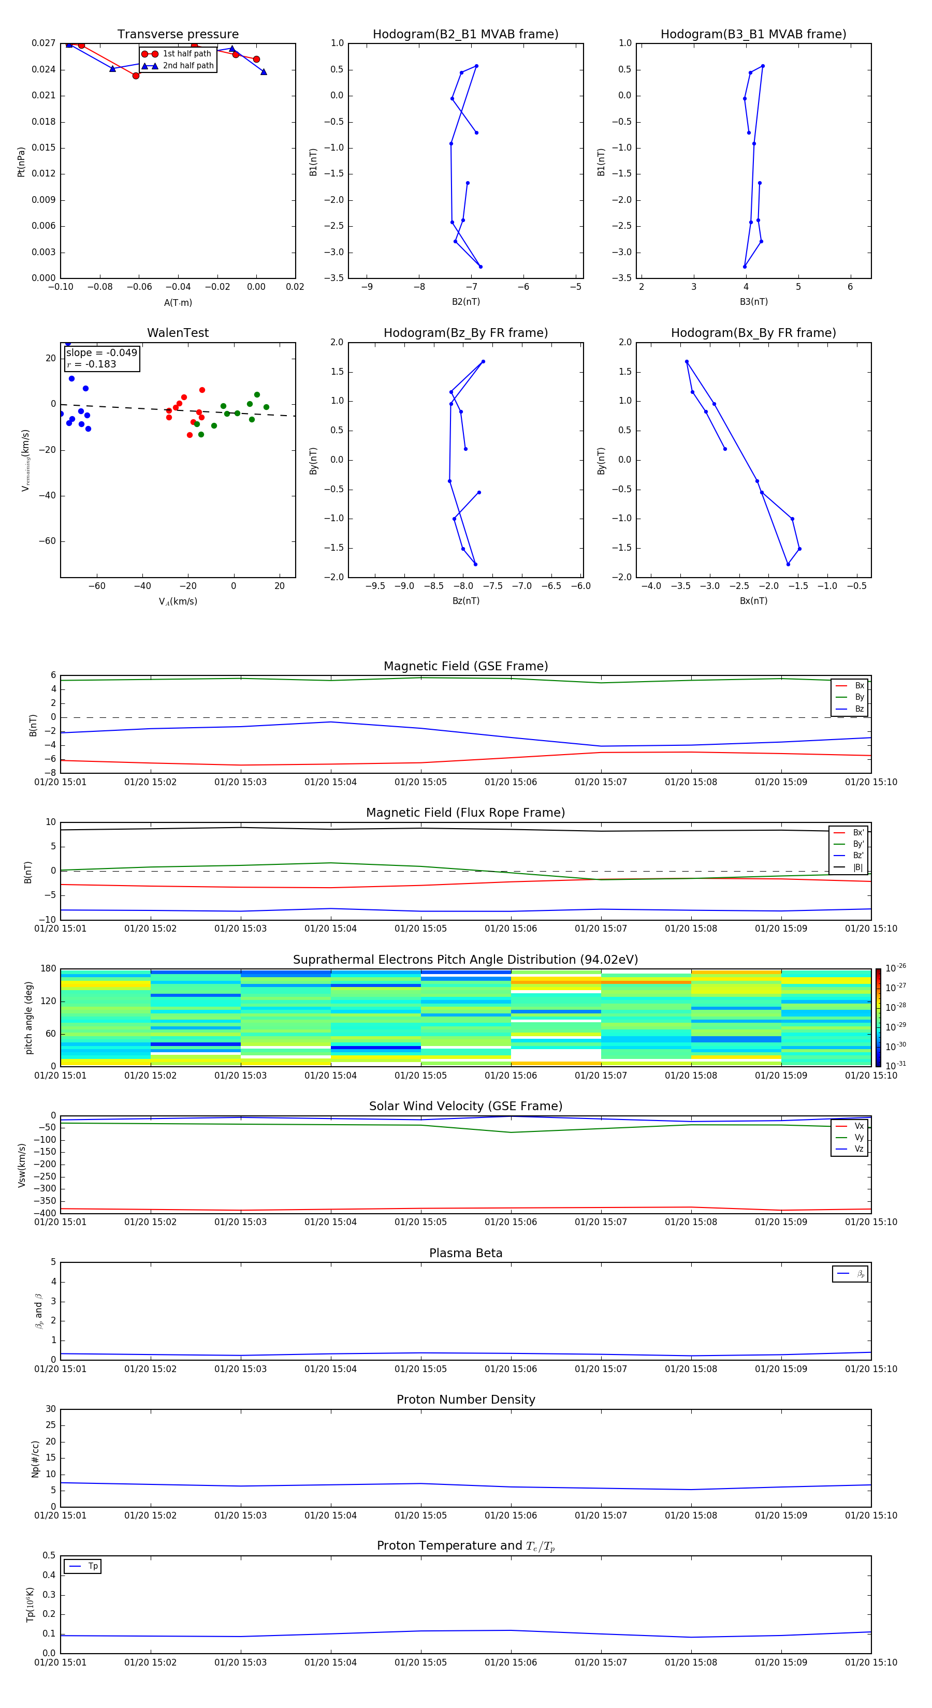
Task: Click the 'WalenTest' plot title
Action: 178,333
